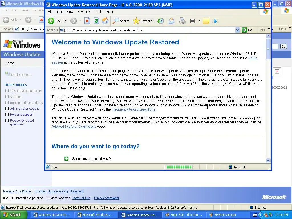292x219 pixels.
Task: Open the Favorites menu in front window
Action: tap(84, 11)
